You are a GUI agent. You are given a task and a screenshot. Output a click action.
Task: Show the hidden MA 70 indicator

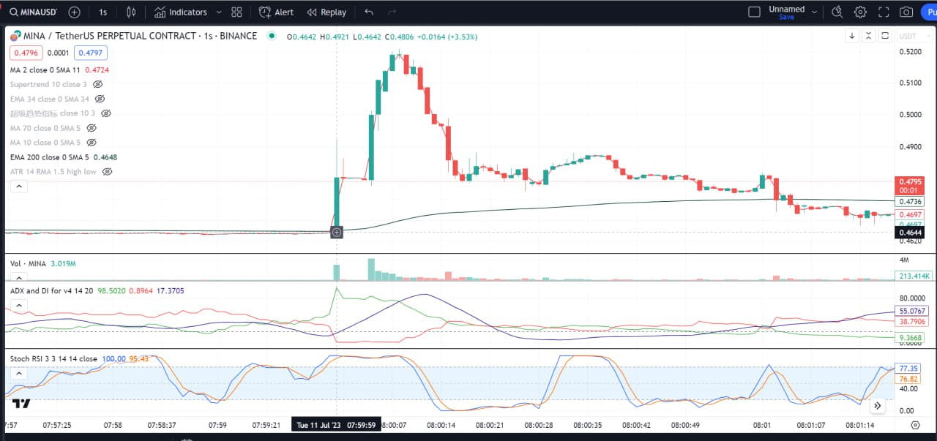[92, 128]
